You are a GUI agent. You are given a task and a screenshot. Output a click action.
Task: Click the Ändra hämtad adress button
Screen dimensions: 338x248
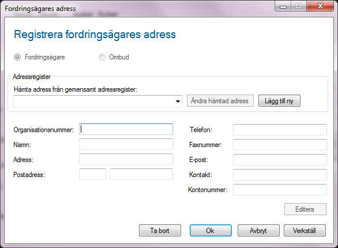[220, 101]
